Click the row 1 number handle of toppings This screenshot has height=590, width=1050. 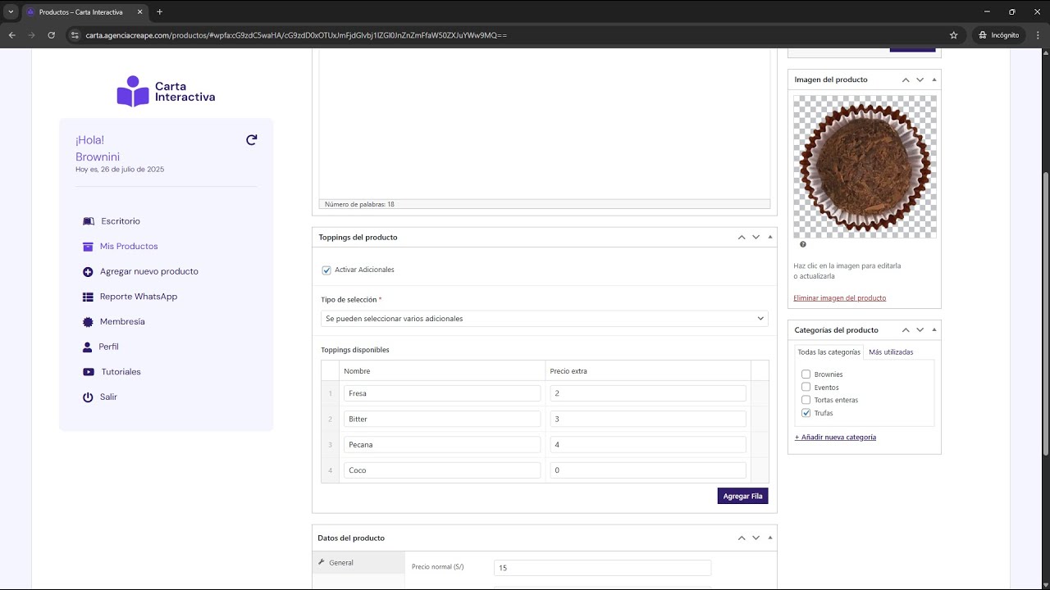pos(331,393)
